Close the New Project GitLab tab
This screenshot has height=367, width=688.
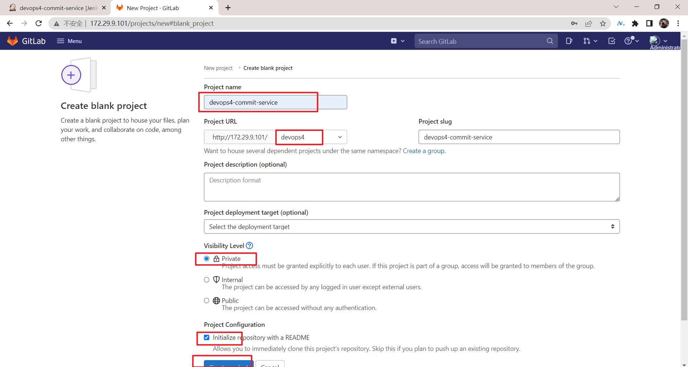211,8
